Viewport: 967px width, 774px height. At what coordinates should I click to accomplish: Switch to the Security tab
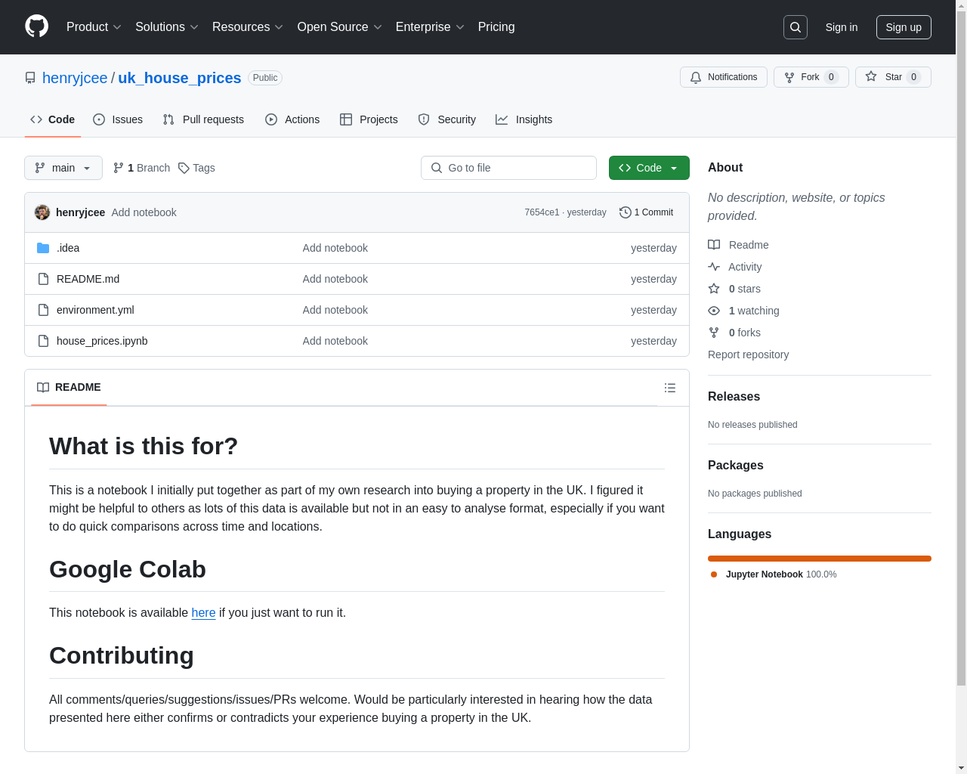click(446, 119)
